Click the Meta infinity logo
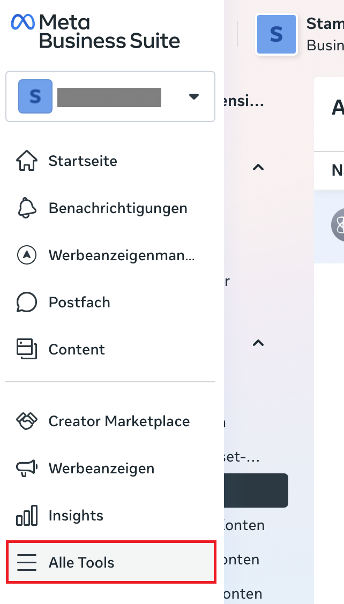 (23, 21)
